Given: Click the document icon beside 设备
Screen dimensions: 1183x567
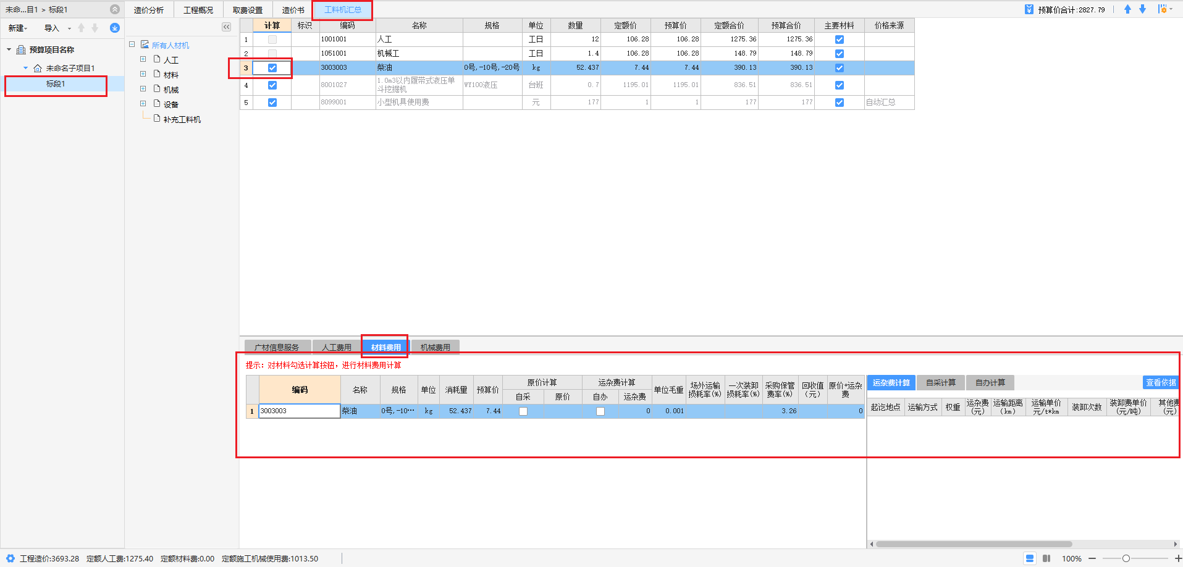Looking at the screenshot, I should point(157,104).
